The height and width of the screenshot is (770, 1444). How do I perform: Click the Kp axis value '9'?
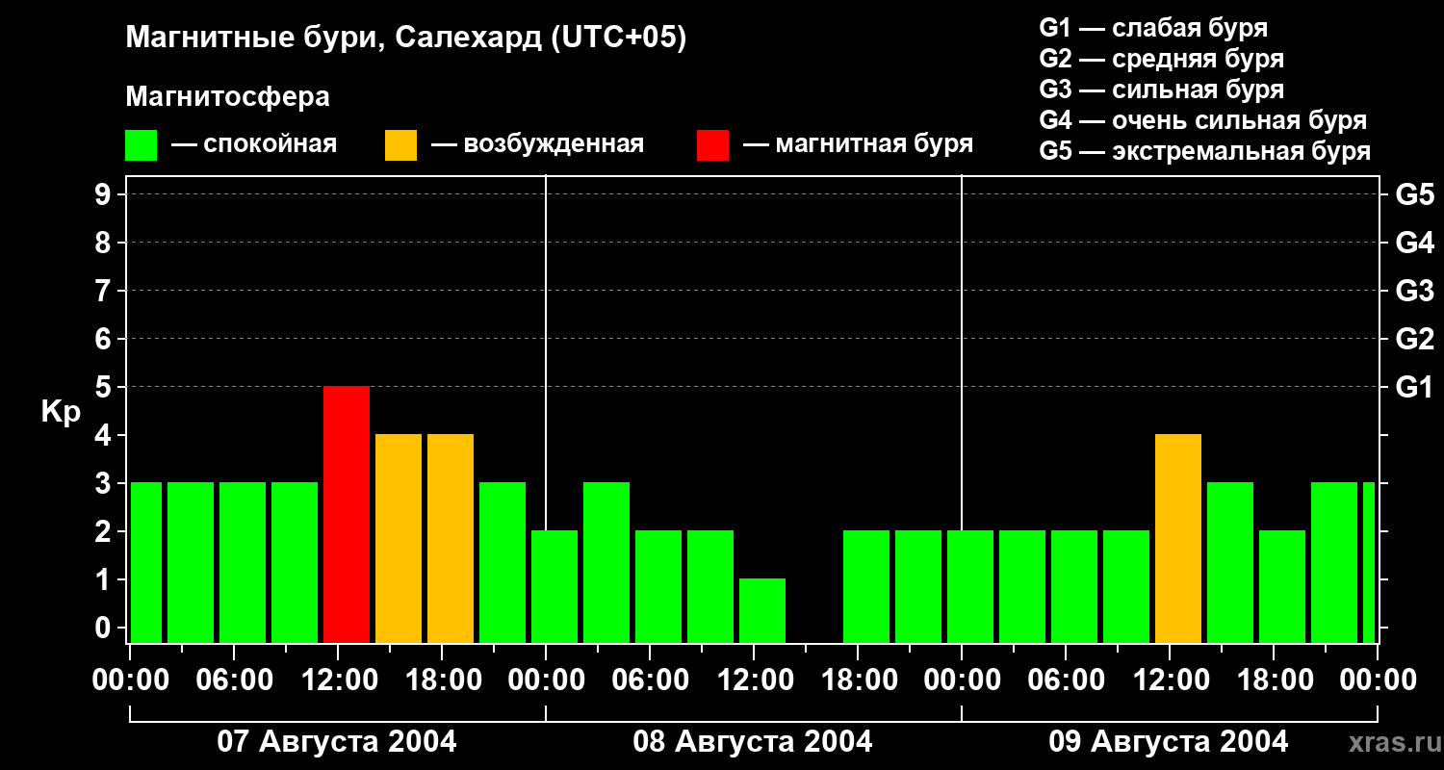pyautogui.click(x=105, y=194)
